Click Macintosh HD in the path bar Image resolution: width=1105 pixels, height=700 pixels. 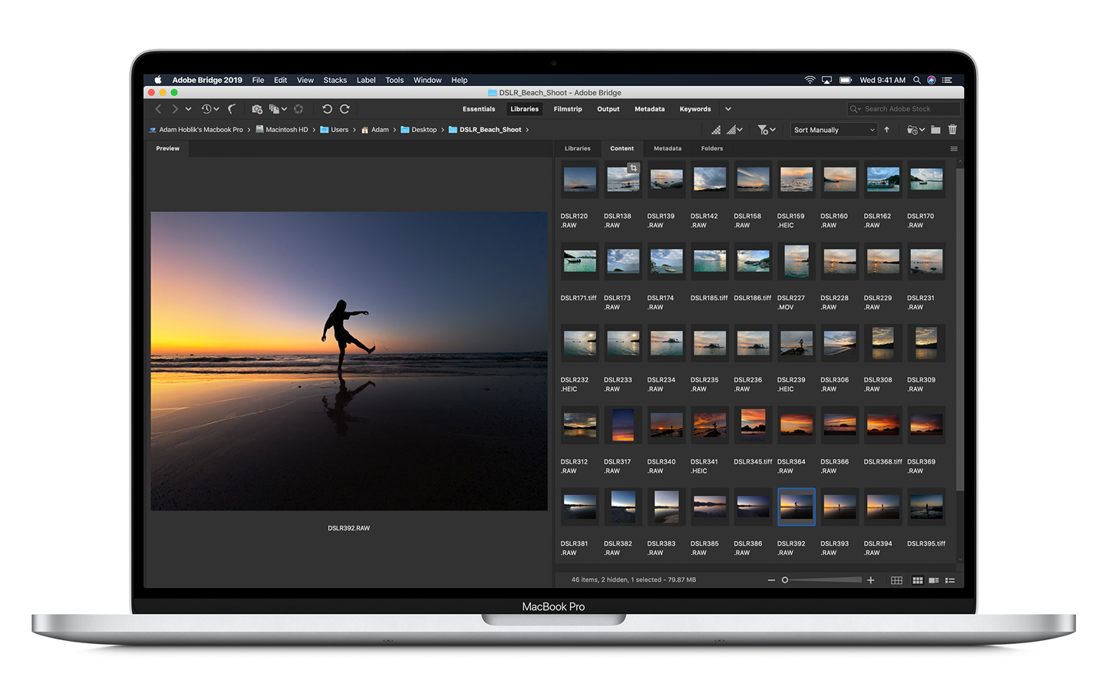coord(282,130)
